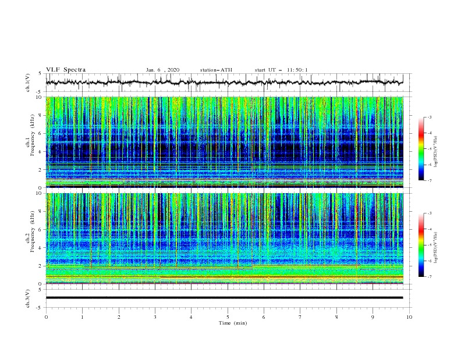
Task: Click the "ch.3(V)" vertical axis label
Action: 28,298
